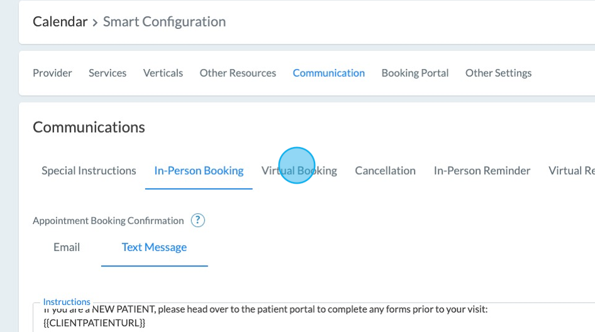The image size is (595, 332).
Task: Go back to Calendar breadcrumb
Action: [x=60, y=21]
